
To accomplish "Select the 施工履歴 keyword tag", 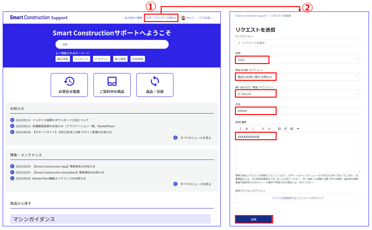I will (120, 59).
